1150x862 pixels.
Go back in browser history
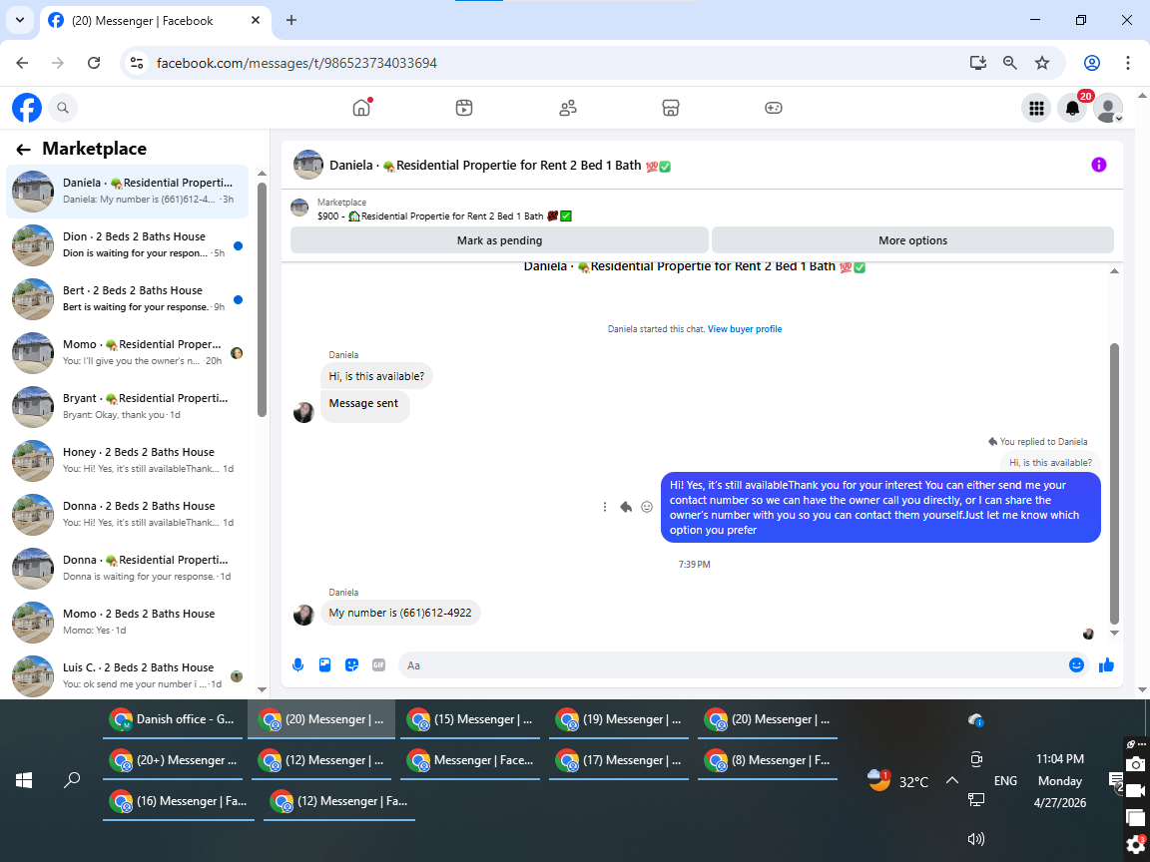(23, 63)
